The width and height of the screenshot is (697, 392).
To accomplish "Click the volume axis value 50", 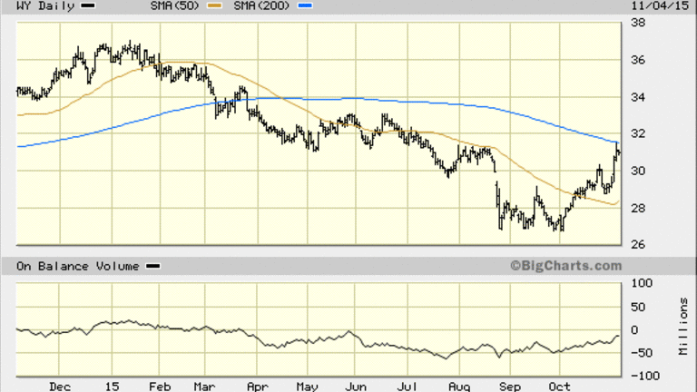I will pyautogui.click(x=638, y=307).
